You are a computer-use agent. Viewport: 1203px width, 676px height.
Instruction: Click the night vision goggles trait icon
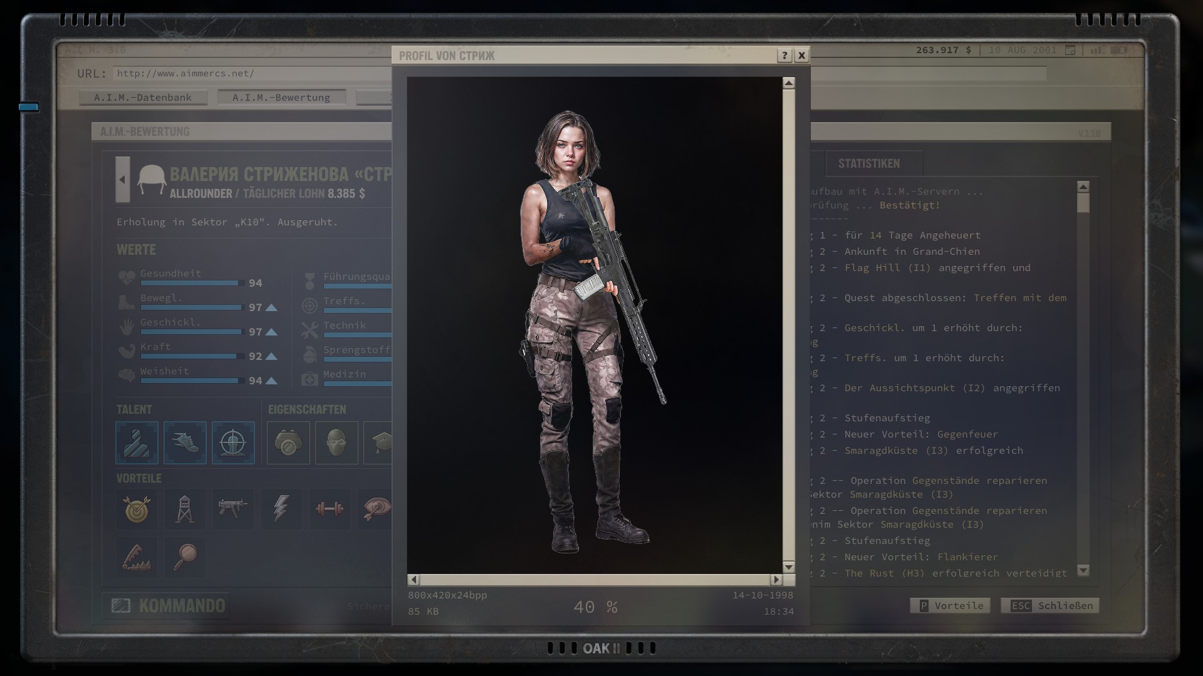(x=288, y=443)
